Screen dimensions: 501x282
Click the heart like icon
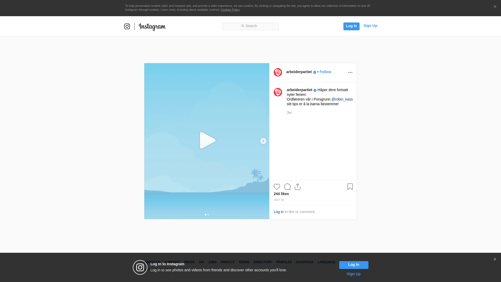[x=277, y=187]
